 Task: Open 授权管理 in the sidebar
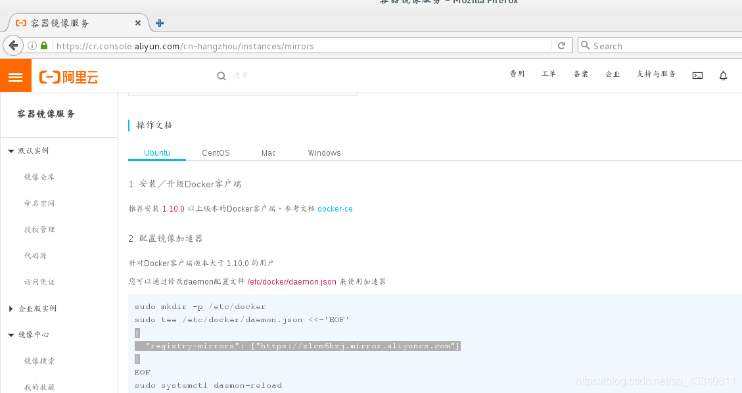tap(39, 229)
